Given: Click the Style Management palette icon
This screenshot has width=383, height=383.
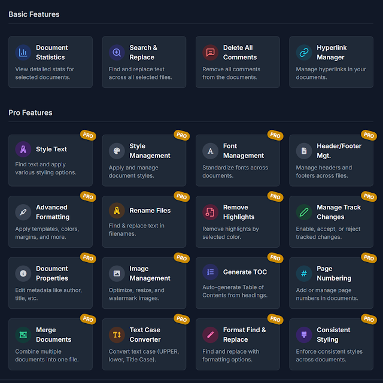Looking at the screenshot, I should click(x=117, y=151).
